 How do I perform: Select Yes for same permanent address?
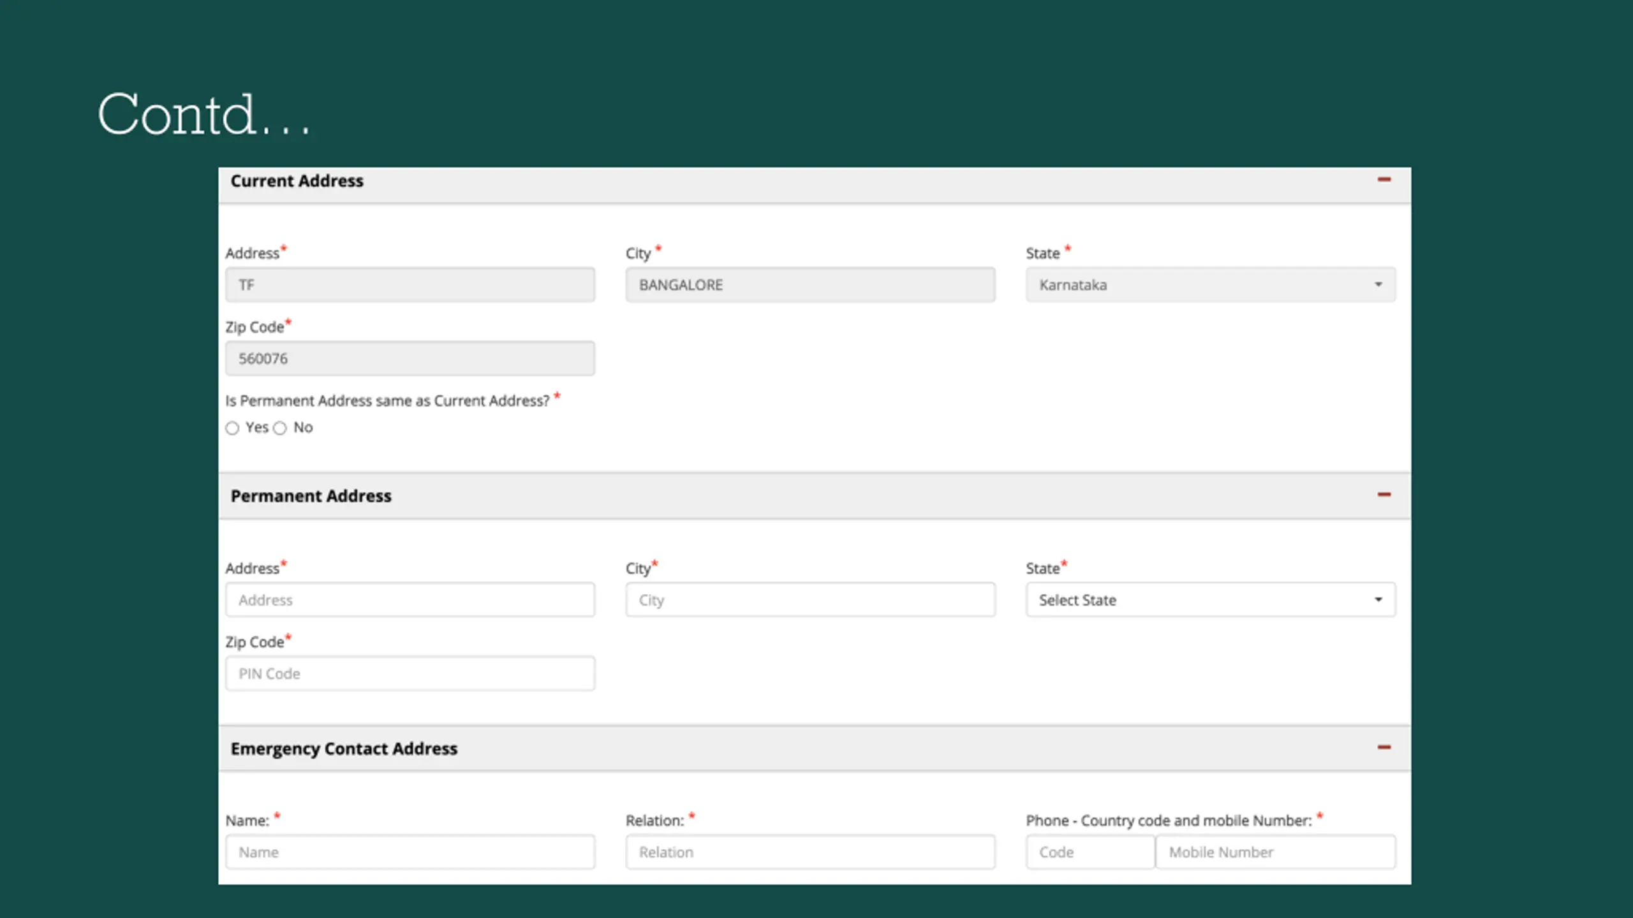coord(232,428)
